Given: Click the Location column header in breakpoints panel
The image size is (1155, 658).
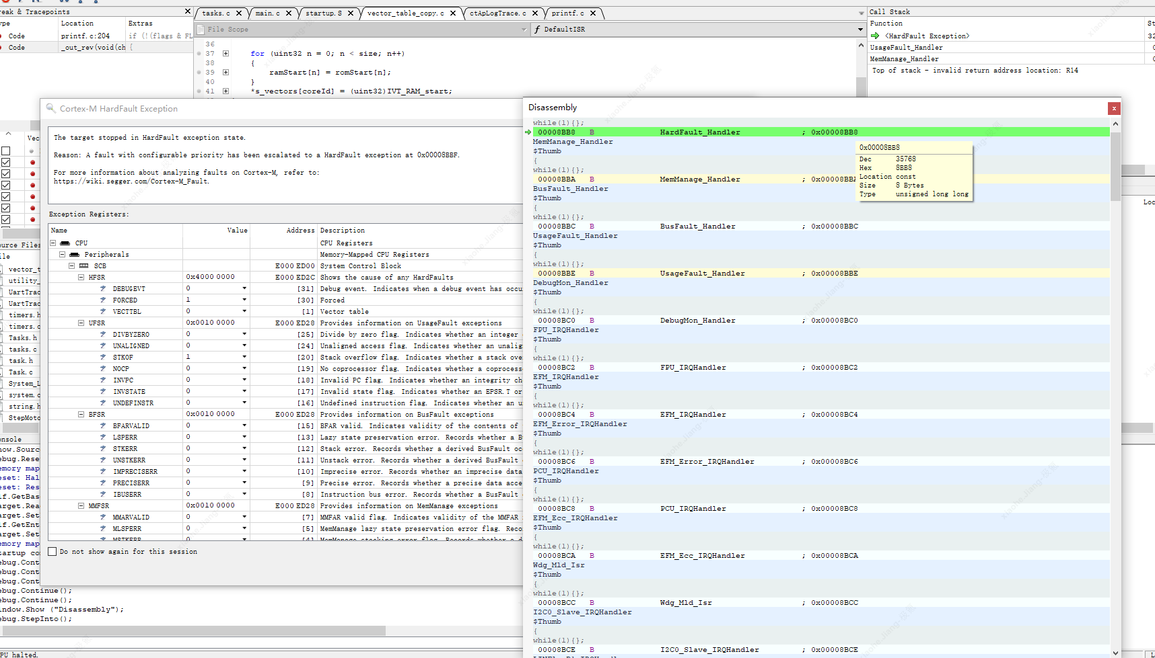Looking at the screenshot, I should [92, 24].
